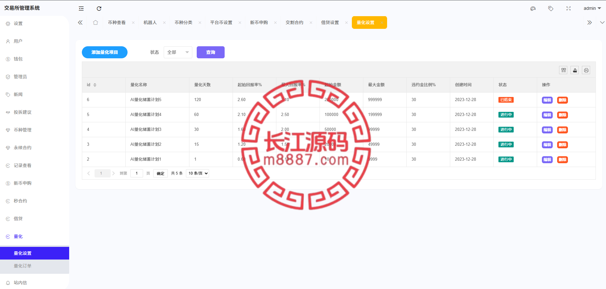This screenshot has height=289, width=606.
Task: Collapse the 量化 sidebar menu
Action: tap(35, 236)
